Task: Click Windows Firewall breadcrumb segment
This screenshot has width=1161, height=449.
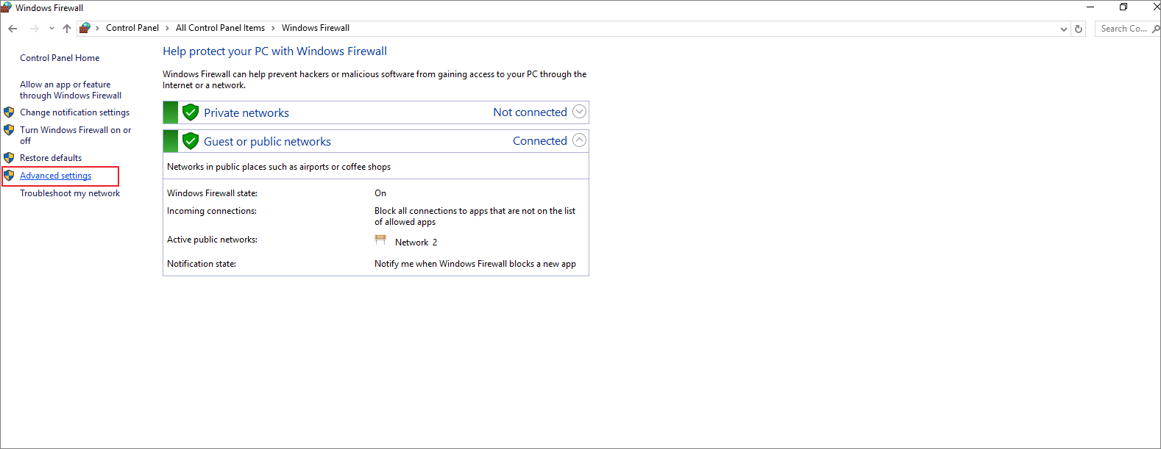Action: click(316, 28)
